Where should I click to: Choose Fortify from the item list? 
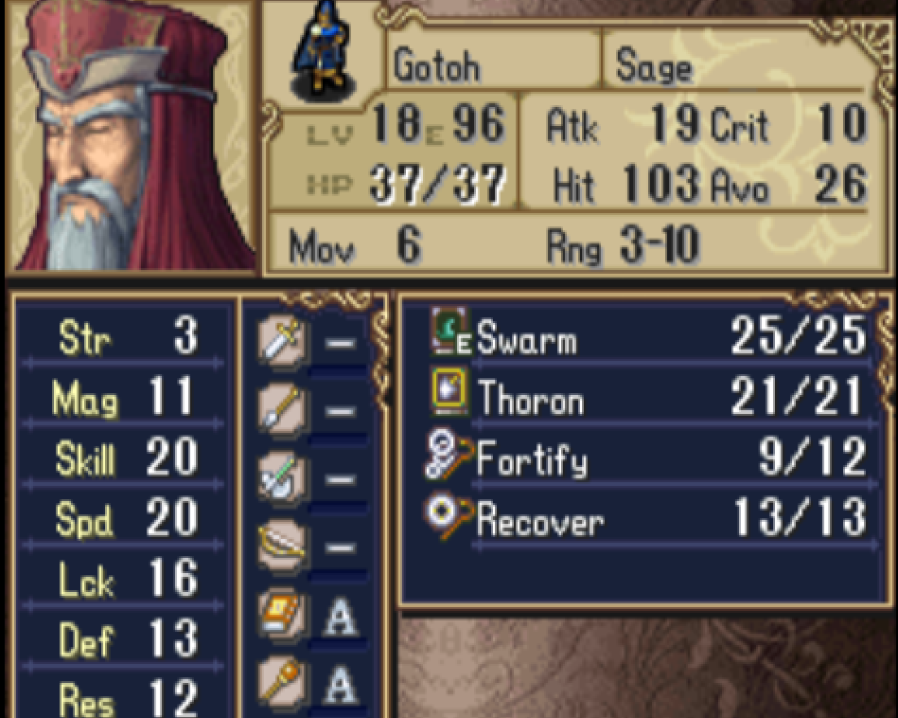click(x=647, y=458)
